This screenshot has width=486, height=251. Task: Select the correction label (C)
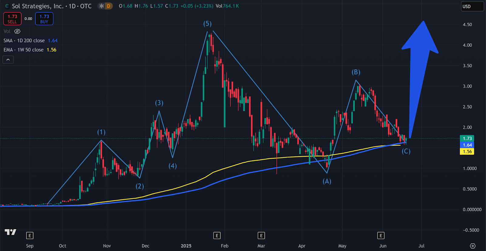406,151
